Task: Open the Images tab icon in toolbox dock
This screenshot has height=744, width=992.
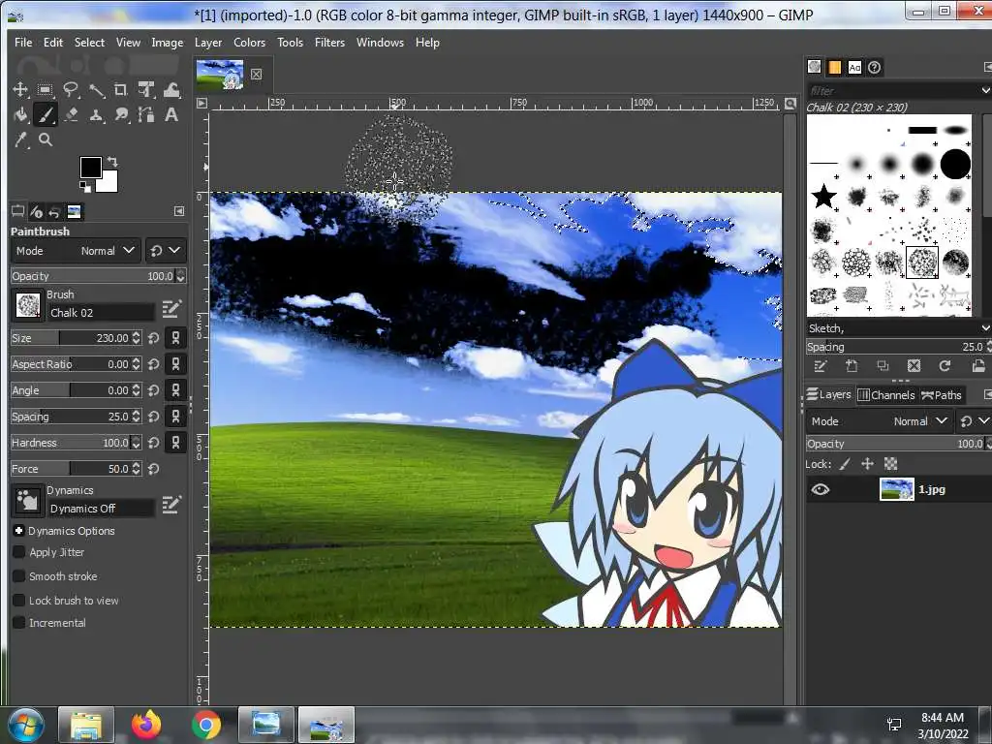Action: coord(74,212)
